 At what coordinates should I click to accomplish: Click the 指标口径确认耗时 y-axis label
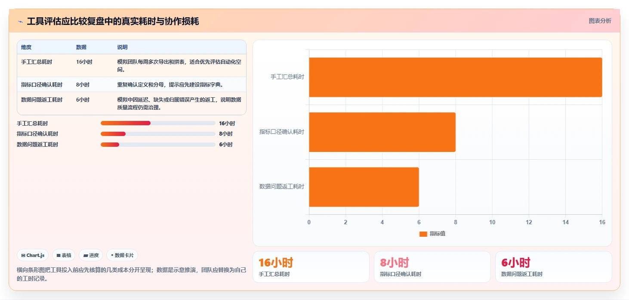pyautogui.click(x=282, y=132)
